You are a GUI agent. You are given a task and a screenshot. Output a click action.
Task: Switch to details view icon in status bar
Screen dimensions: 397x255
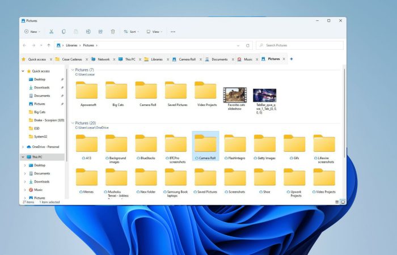(337, 202)
